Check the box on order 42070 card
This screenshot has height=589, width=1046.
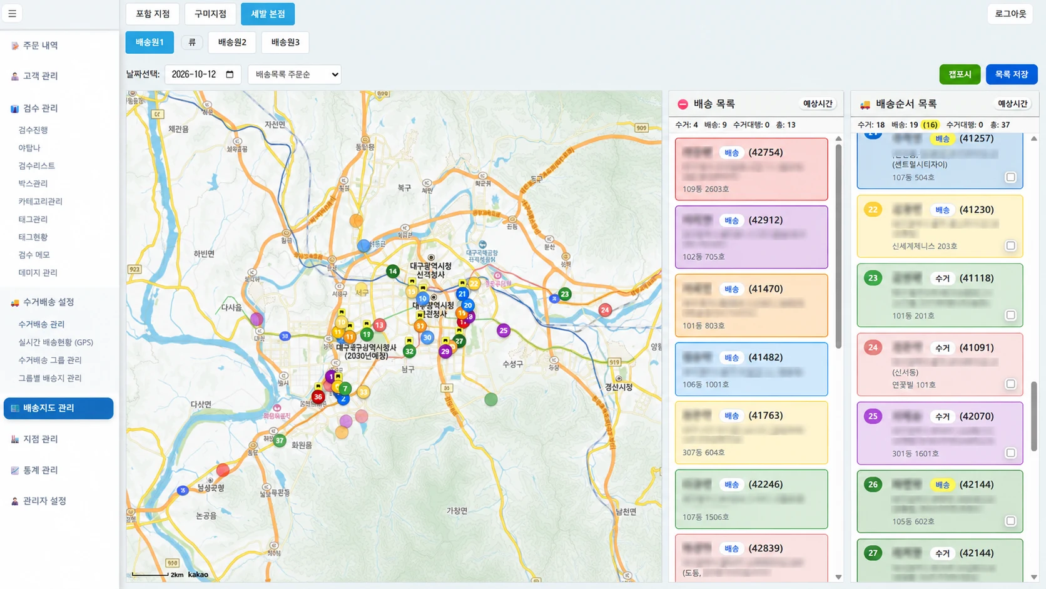[1010, 453]
